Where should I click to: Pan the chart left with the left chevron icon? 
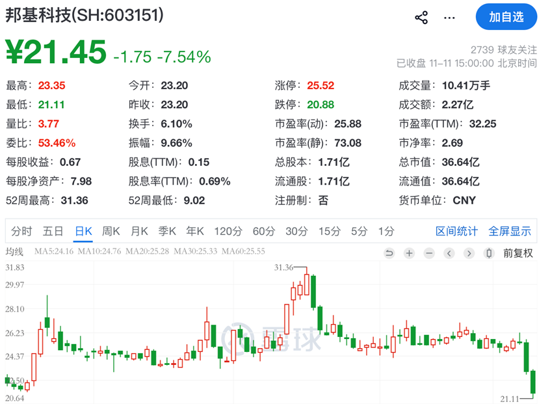point(449,253)
